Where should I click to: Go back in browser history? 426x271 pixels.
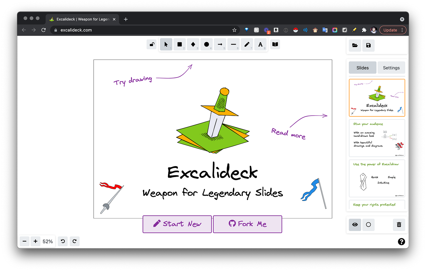24,30
